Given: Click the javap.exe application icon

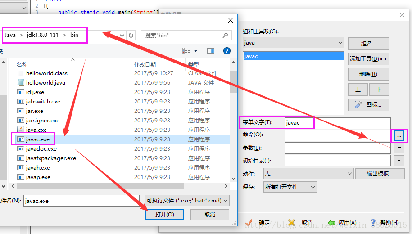Looking at the screenshot, I should (x=21, y=177).
